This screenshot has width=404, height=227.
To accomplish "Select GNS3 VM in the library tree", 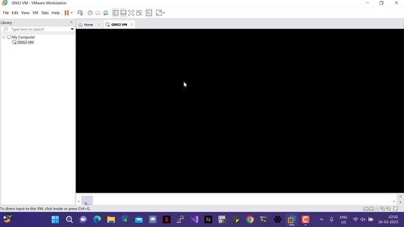I will point(25,42).
